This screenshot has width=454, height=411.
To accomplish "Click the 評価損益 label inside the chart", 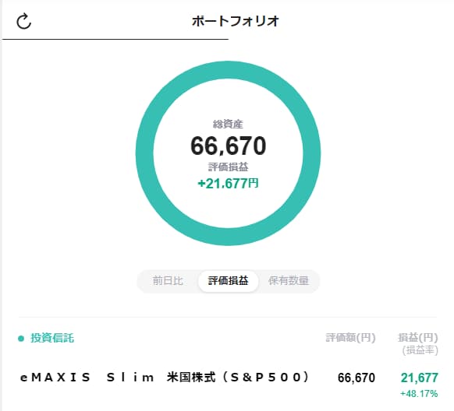I will tap(228, 167).
